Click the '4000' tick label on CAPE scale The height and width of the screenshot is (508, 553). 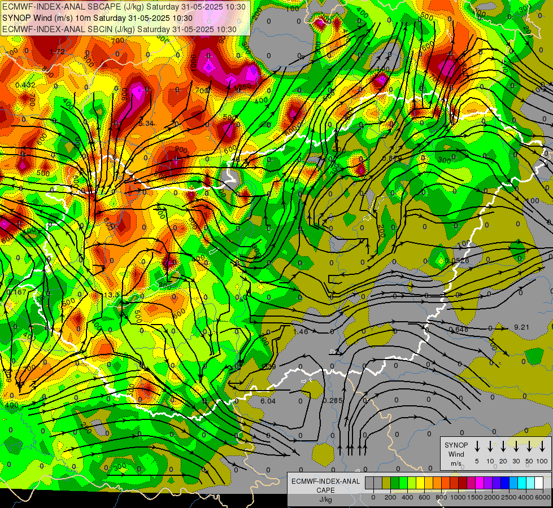pos(526,497)
